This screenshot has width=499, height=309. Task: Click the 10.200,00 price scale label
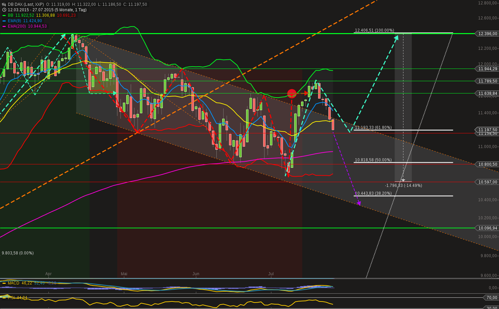pos(487,218)
